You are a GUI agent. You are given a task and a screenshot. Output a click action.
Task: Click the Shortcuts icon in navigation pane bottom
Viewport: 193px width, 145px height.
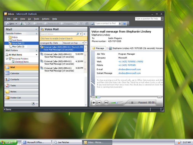click(33, 104)
